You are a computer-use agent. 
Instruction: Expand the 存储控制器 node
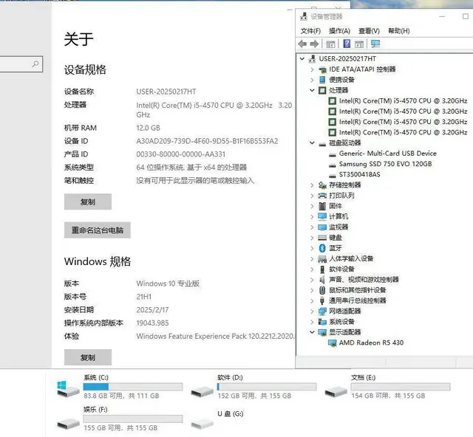(x=312, y=185)
